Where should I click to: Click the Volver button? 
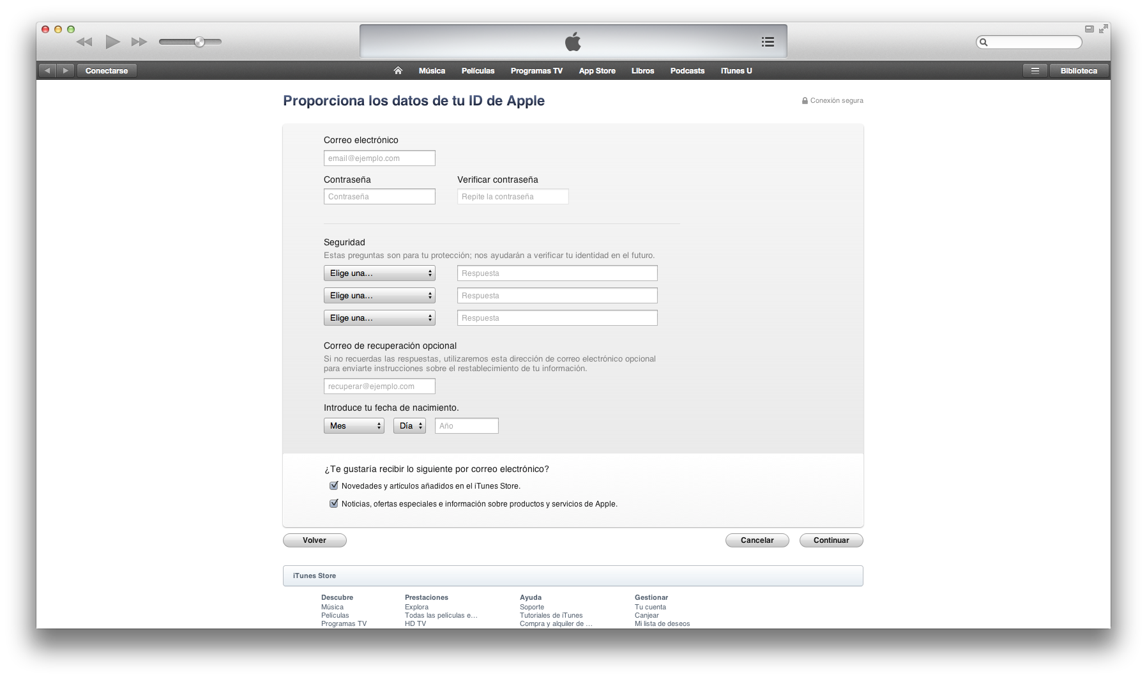coord(315,540)
